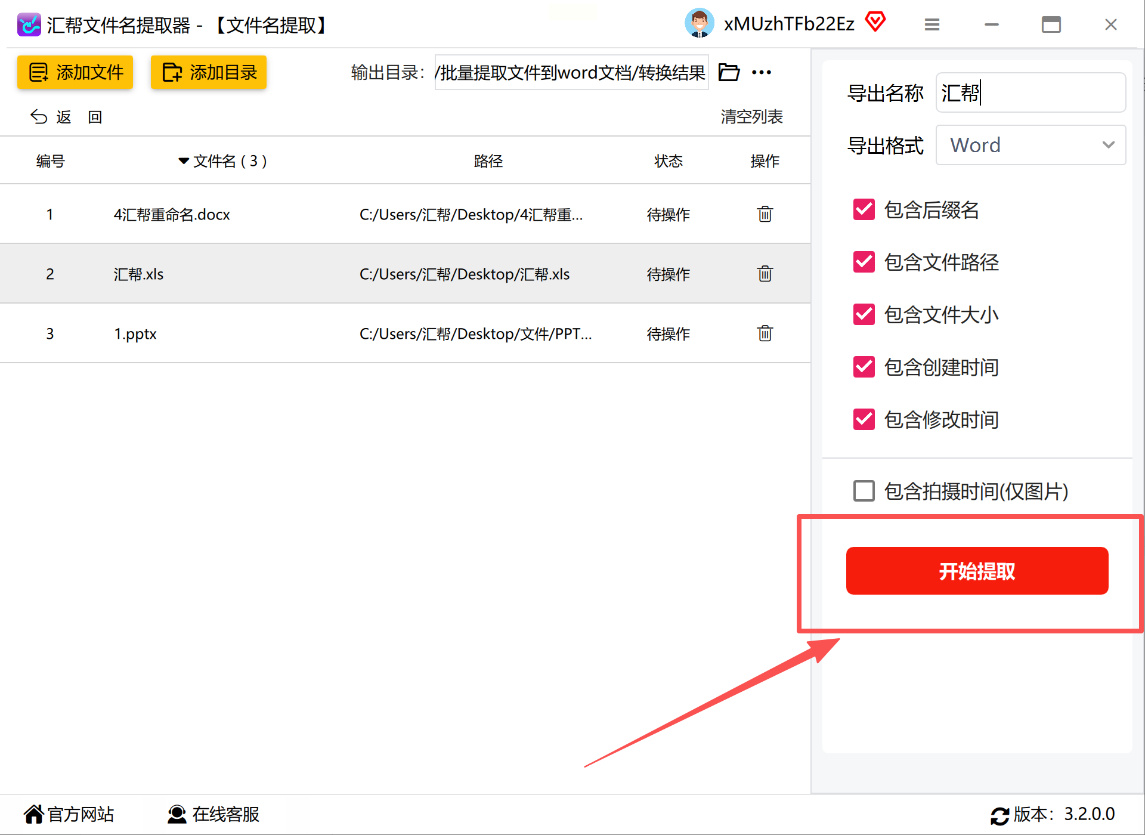
Task: Delete the 4汇帮重命名.docx row with trash icon
Action: pyautogui.click(x=765, y=214)
